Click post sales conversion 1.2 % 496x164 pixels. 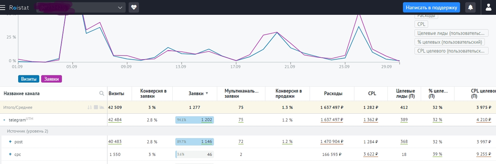pos(287,142)
